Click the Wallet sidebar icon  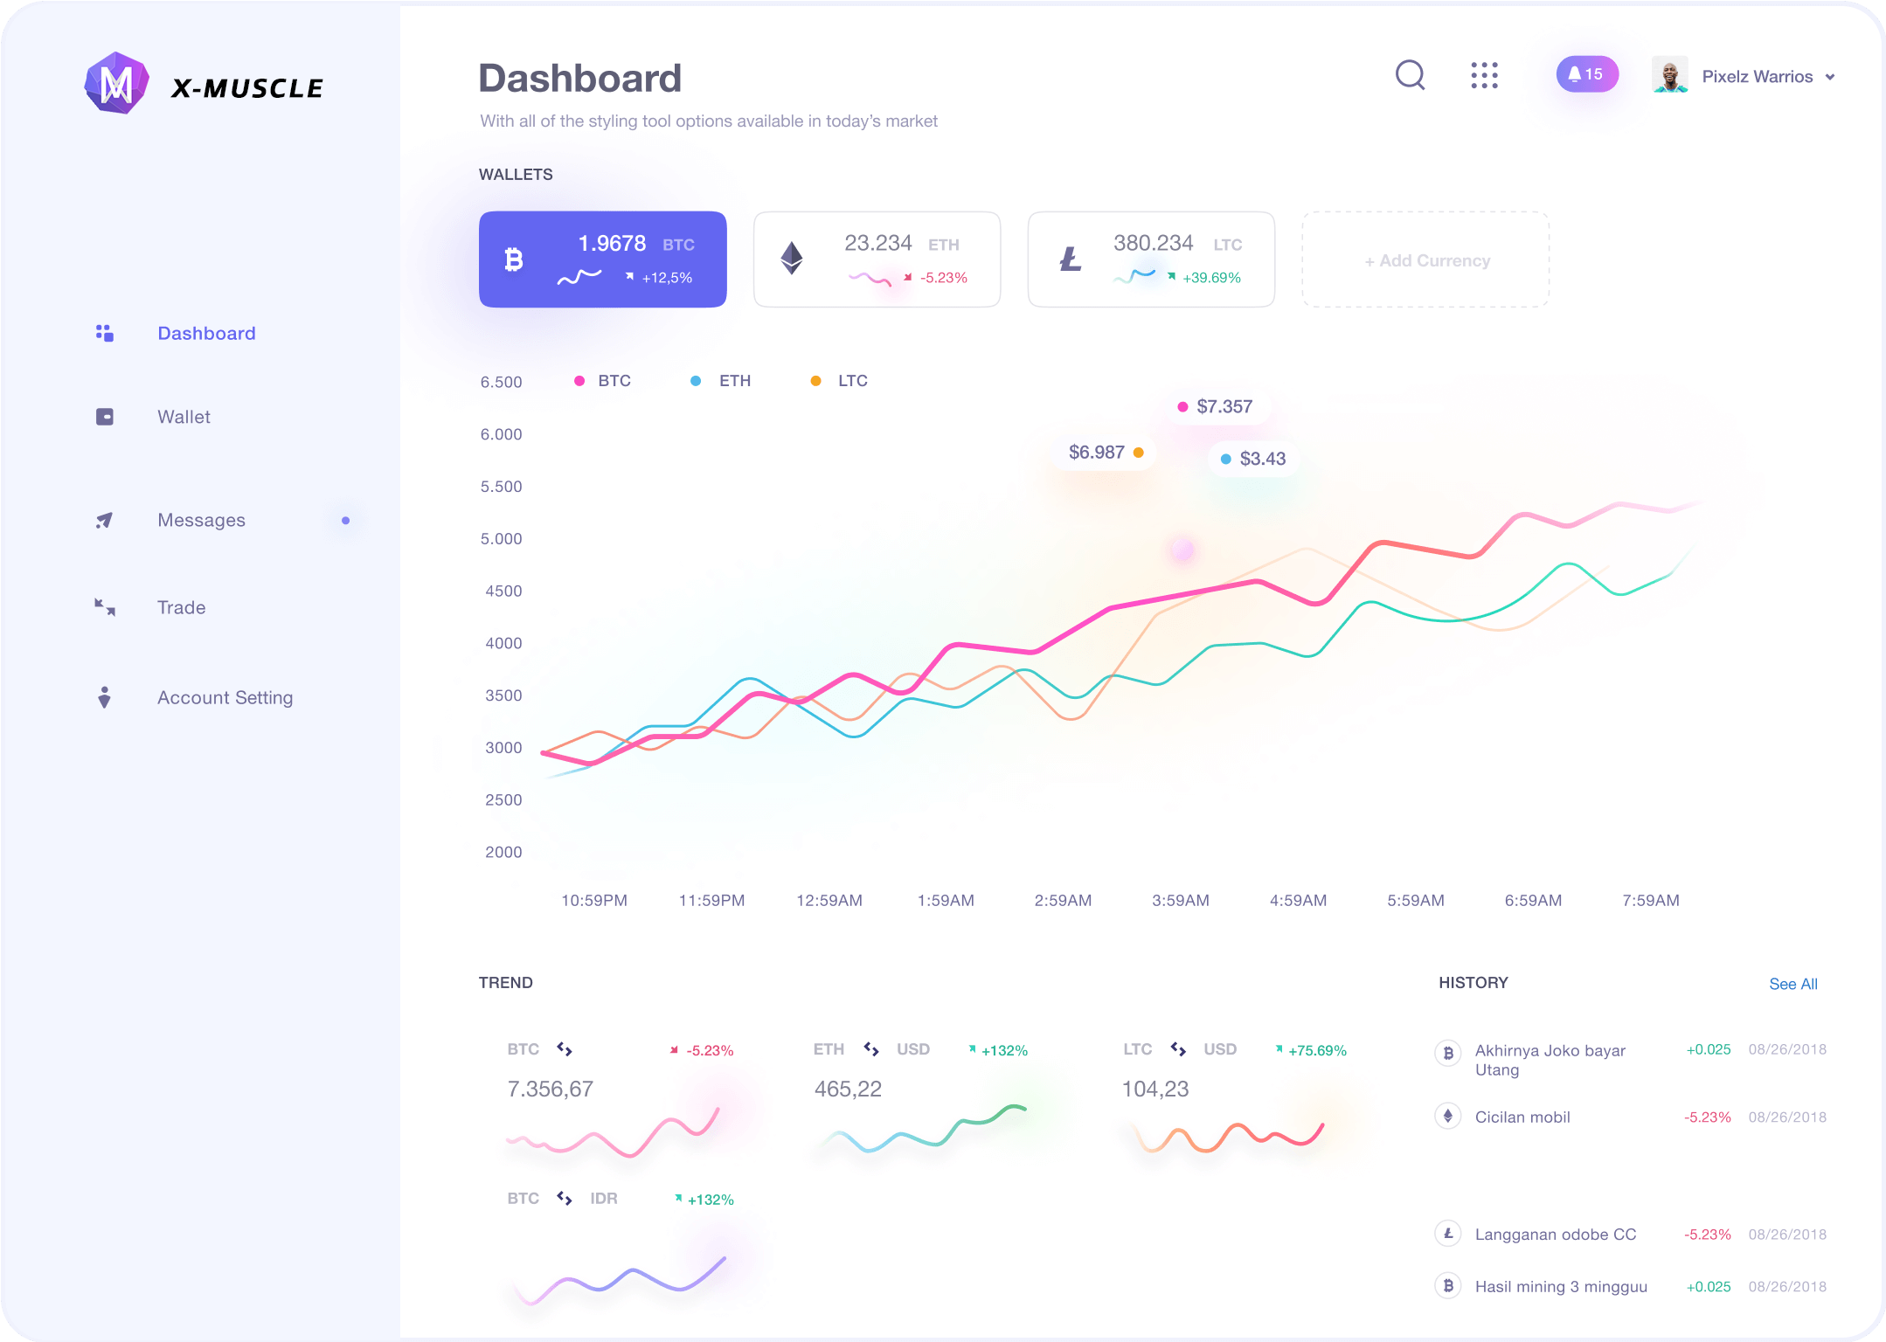tap(107, 415)
